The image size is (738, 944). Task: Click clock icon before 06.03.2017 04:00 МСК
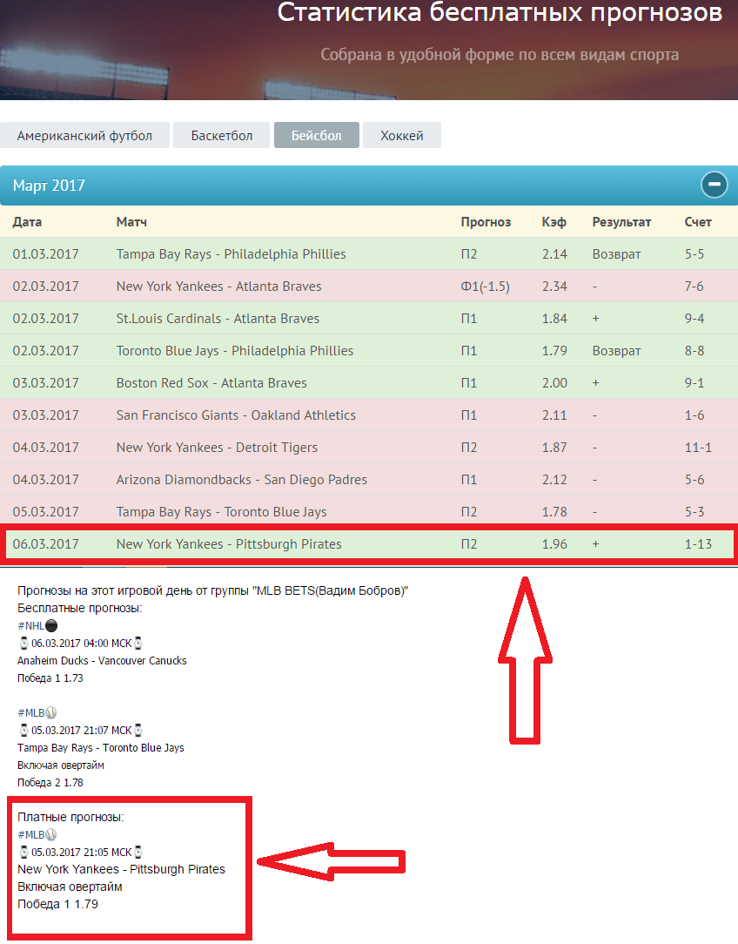click(x=23, y=644)
